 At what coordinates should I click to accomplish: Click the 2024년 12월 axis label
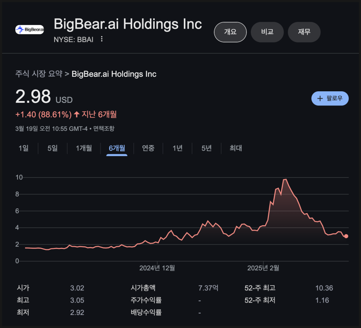tap(157, 268)
